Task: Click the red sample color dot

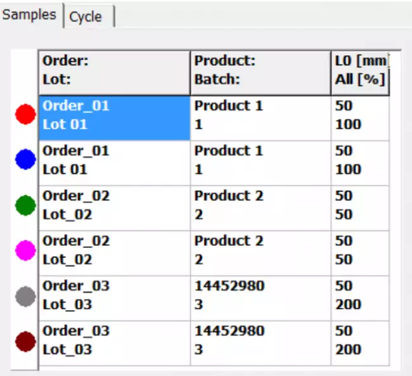Action: [x=25, y=115]
